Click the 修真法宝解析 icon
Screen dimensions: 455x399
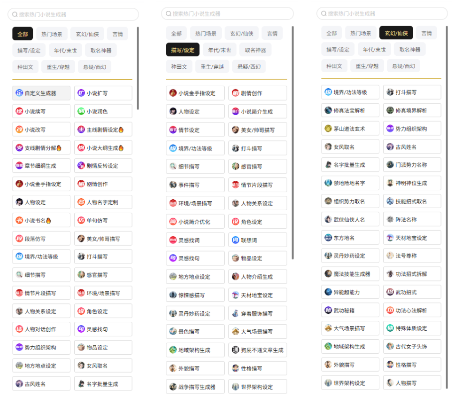tap(328, 110)
